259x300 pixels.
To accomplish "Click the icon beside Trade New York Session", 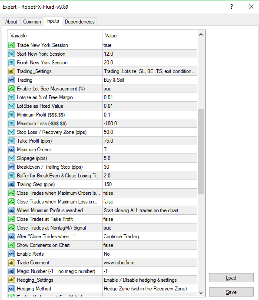I will click(x=11, y=45).
